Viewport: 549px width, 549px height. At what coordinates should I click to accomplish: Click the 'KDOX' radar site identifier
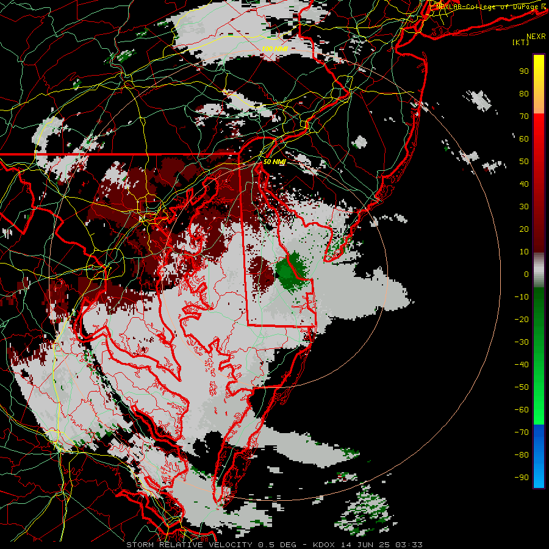click(324, 545)
